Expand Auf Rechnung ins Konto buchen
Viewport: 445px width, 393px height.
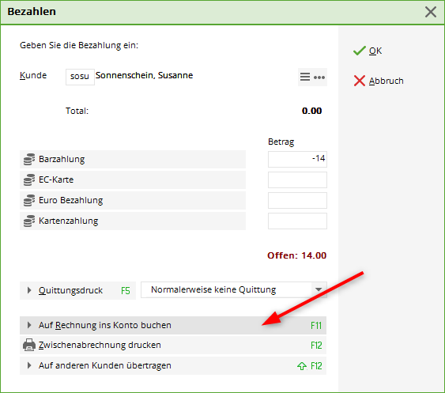(173, 325)
